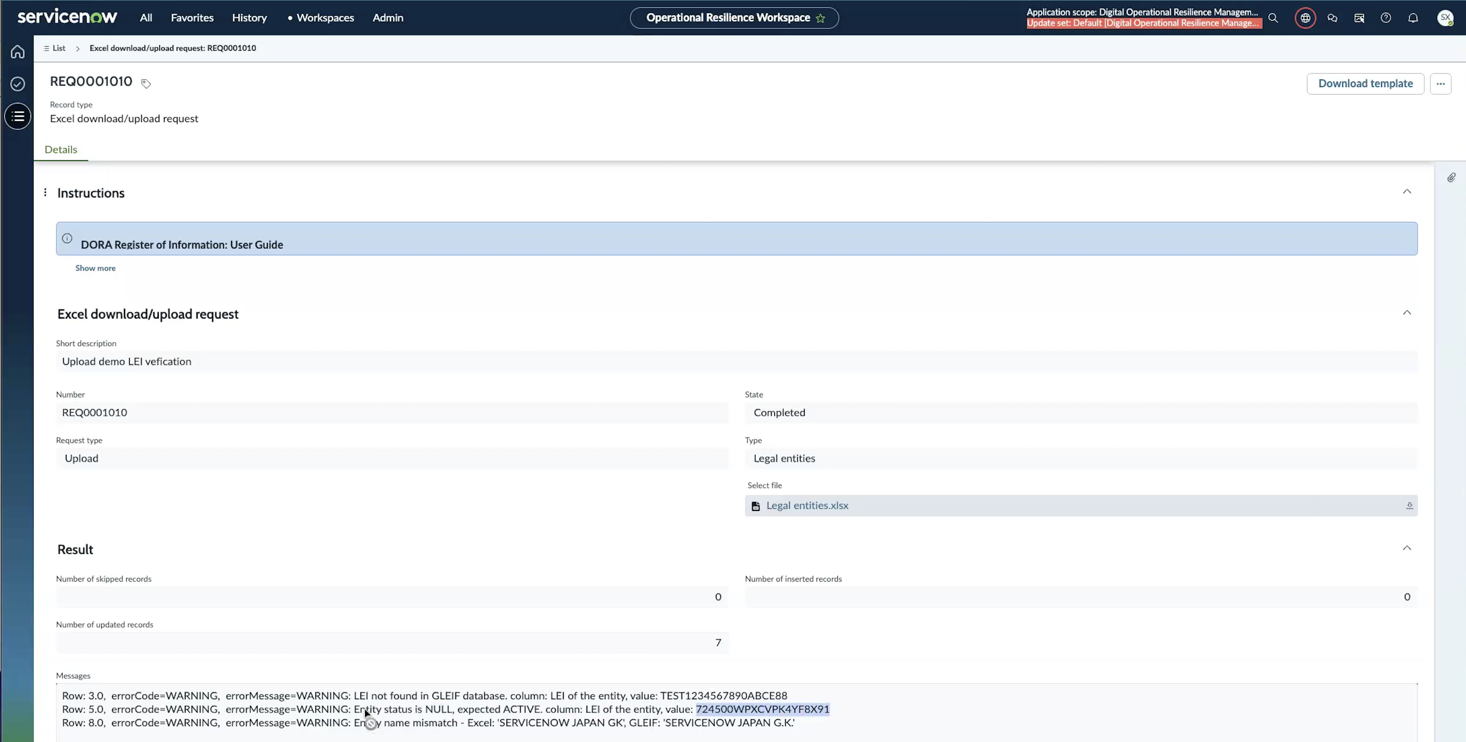Collapse the Excel download/upload request section
This screenshot has width=1466, height=742.
coord(1407,312)
